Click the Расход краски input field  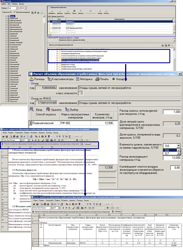pyautogui.click(x=172, y=112)
